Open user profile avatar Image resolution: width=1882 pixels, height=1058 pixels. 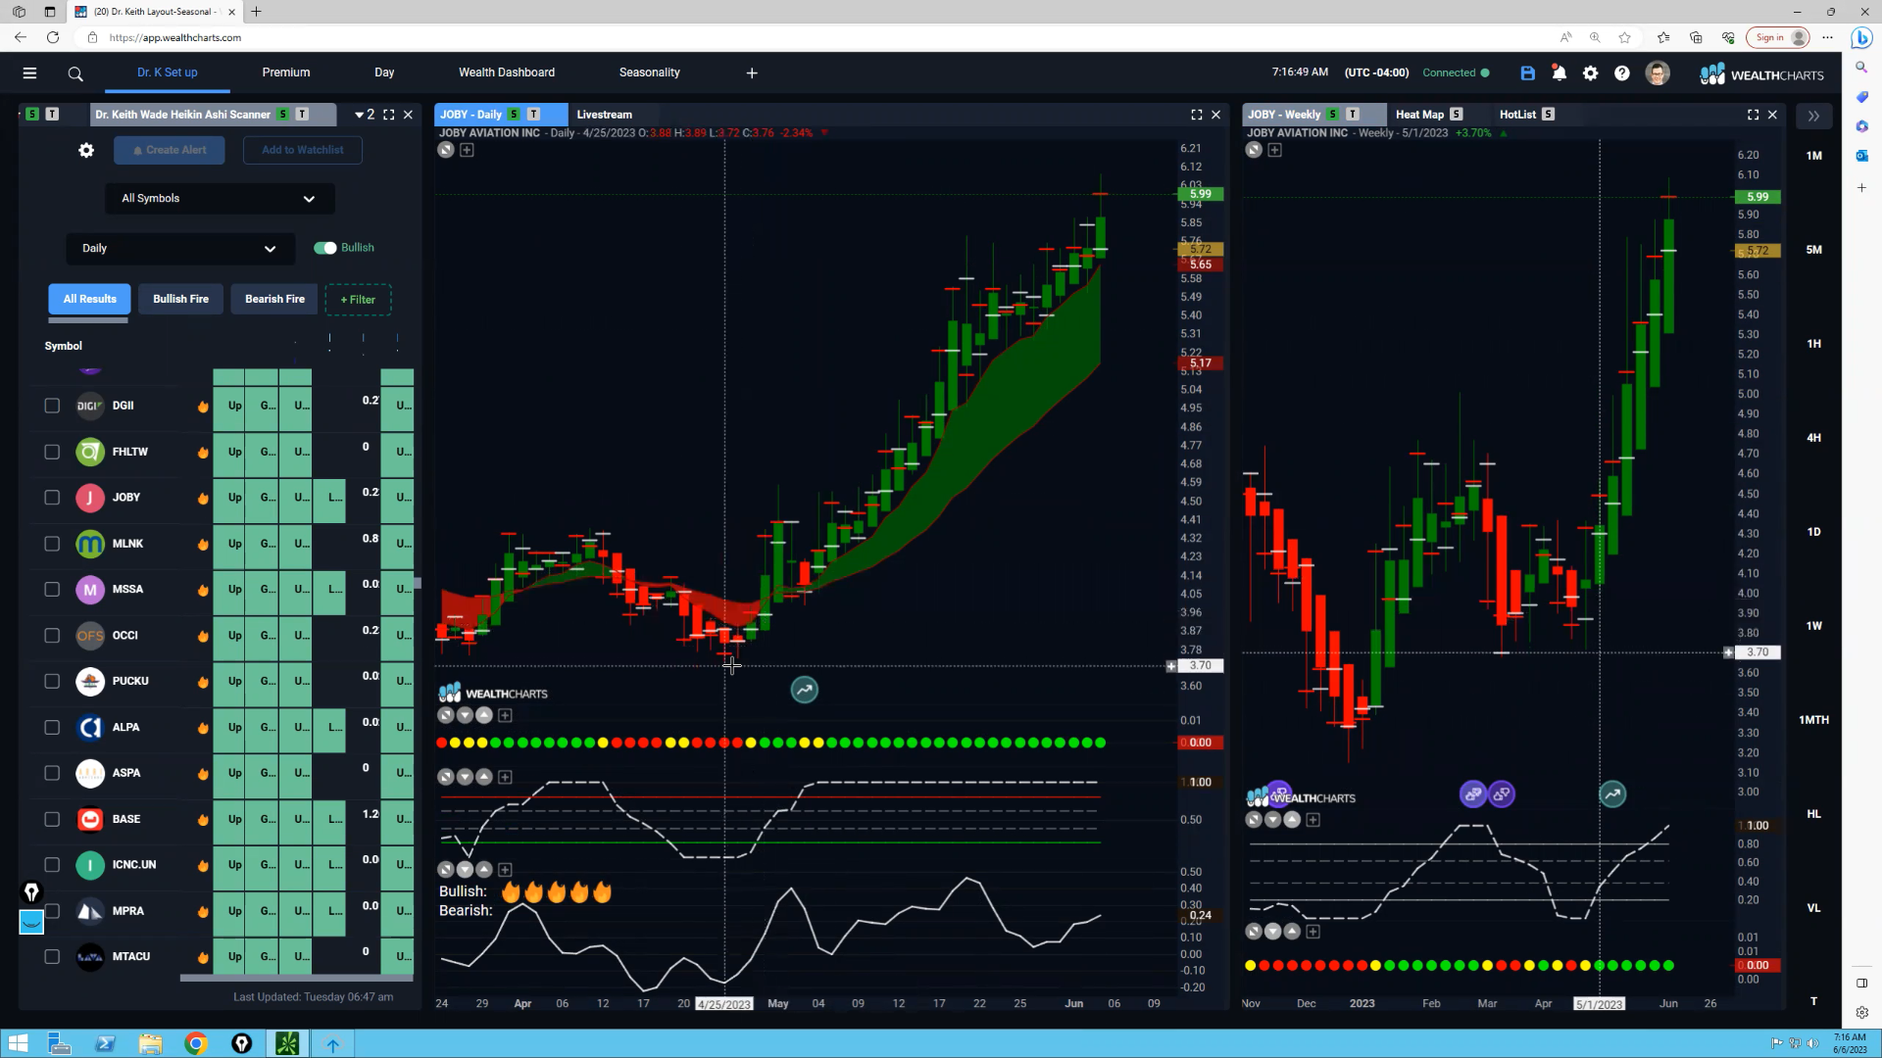point(1658,73)
